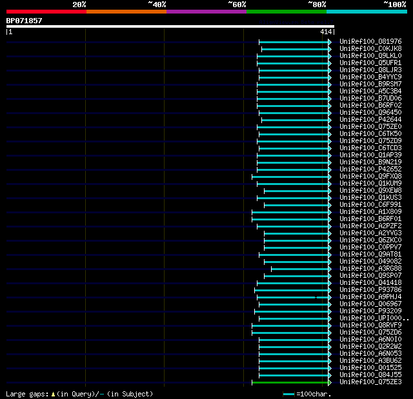Click the UniRef100_C6TK50 label
The height and width of the screenshot is (399, 413).
[x=370, y=134]
